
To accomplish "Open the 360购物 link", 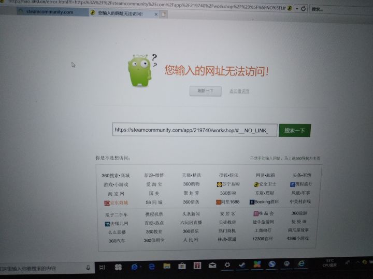I will pos(191,184).
